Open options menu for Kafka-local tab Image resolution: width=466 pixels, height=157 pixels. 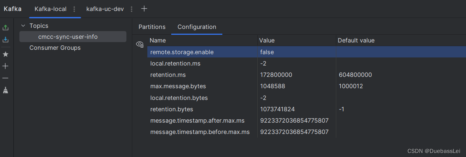pos(74,9)
